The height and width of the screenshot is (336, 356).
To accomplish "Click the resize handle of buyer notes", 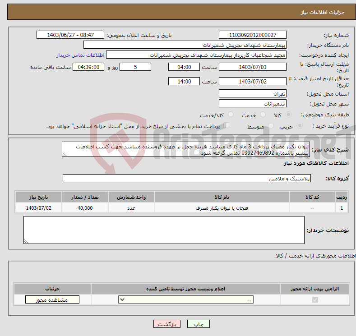I will tap(26, 242).
